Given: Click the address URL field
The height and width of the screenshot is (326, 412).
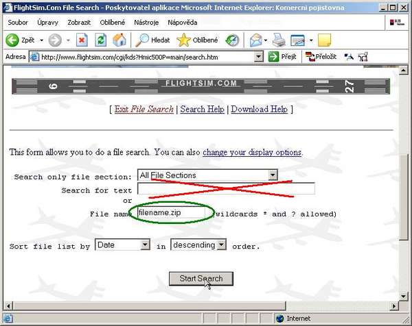Looking at the screenshot, I should [x=147, y=57].
